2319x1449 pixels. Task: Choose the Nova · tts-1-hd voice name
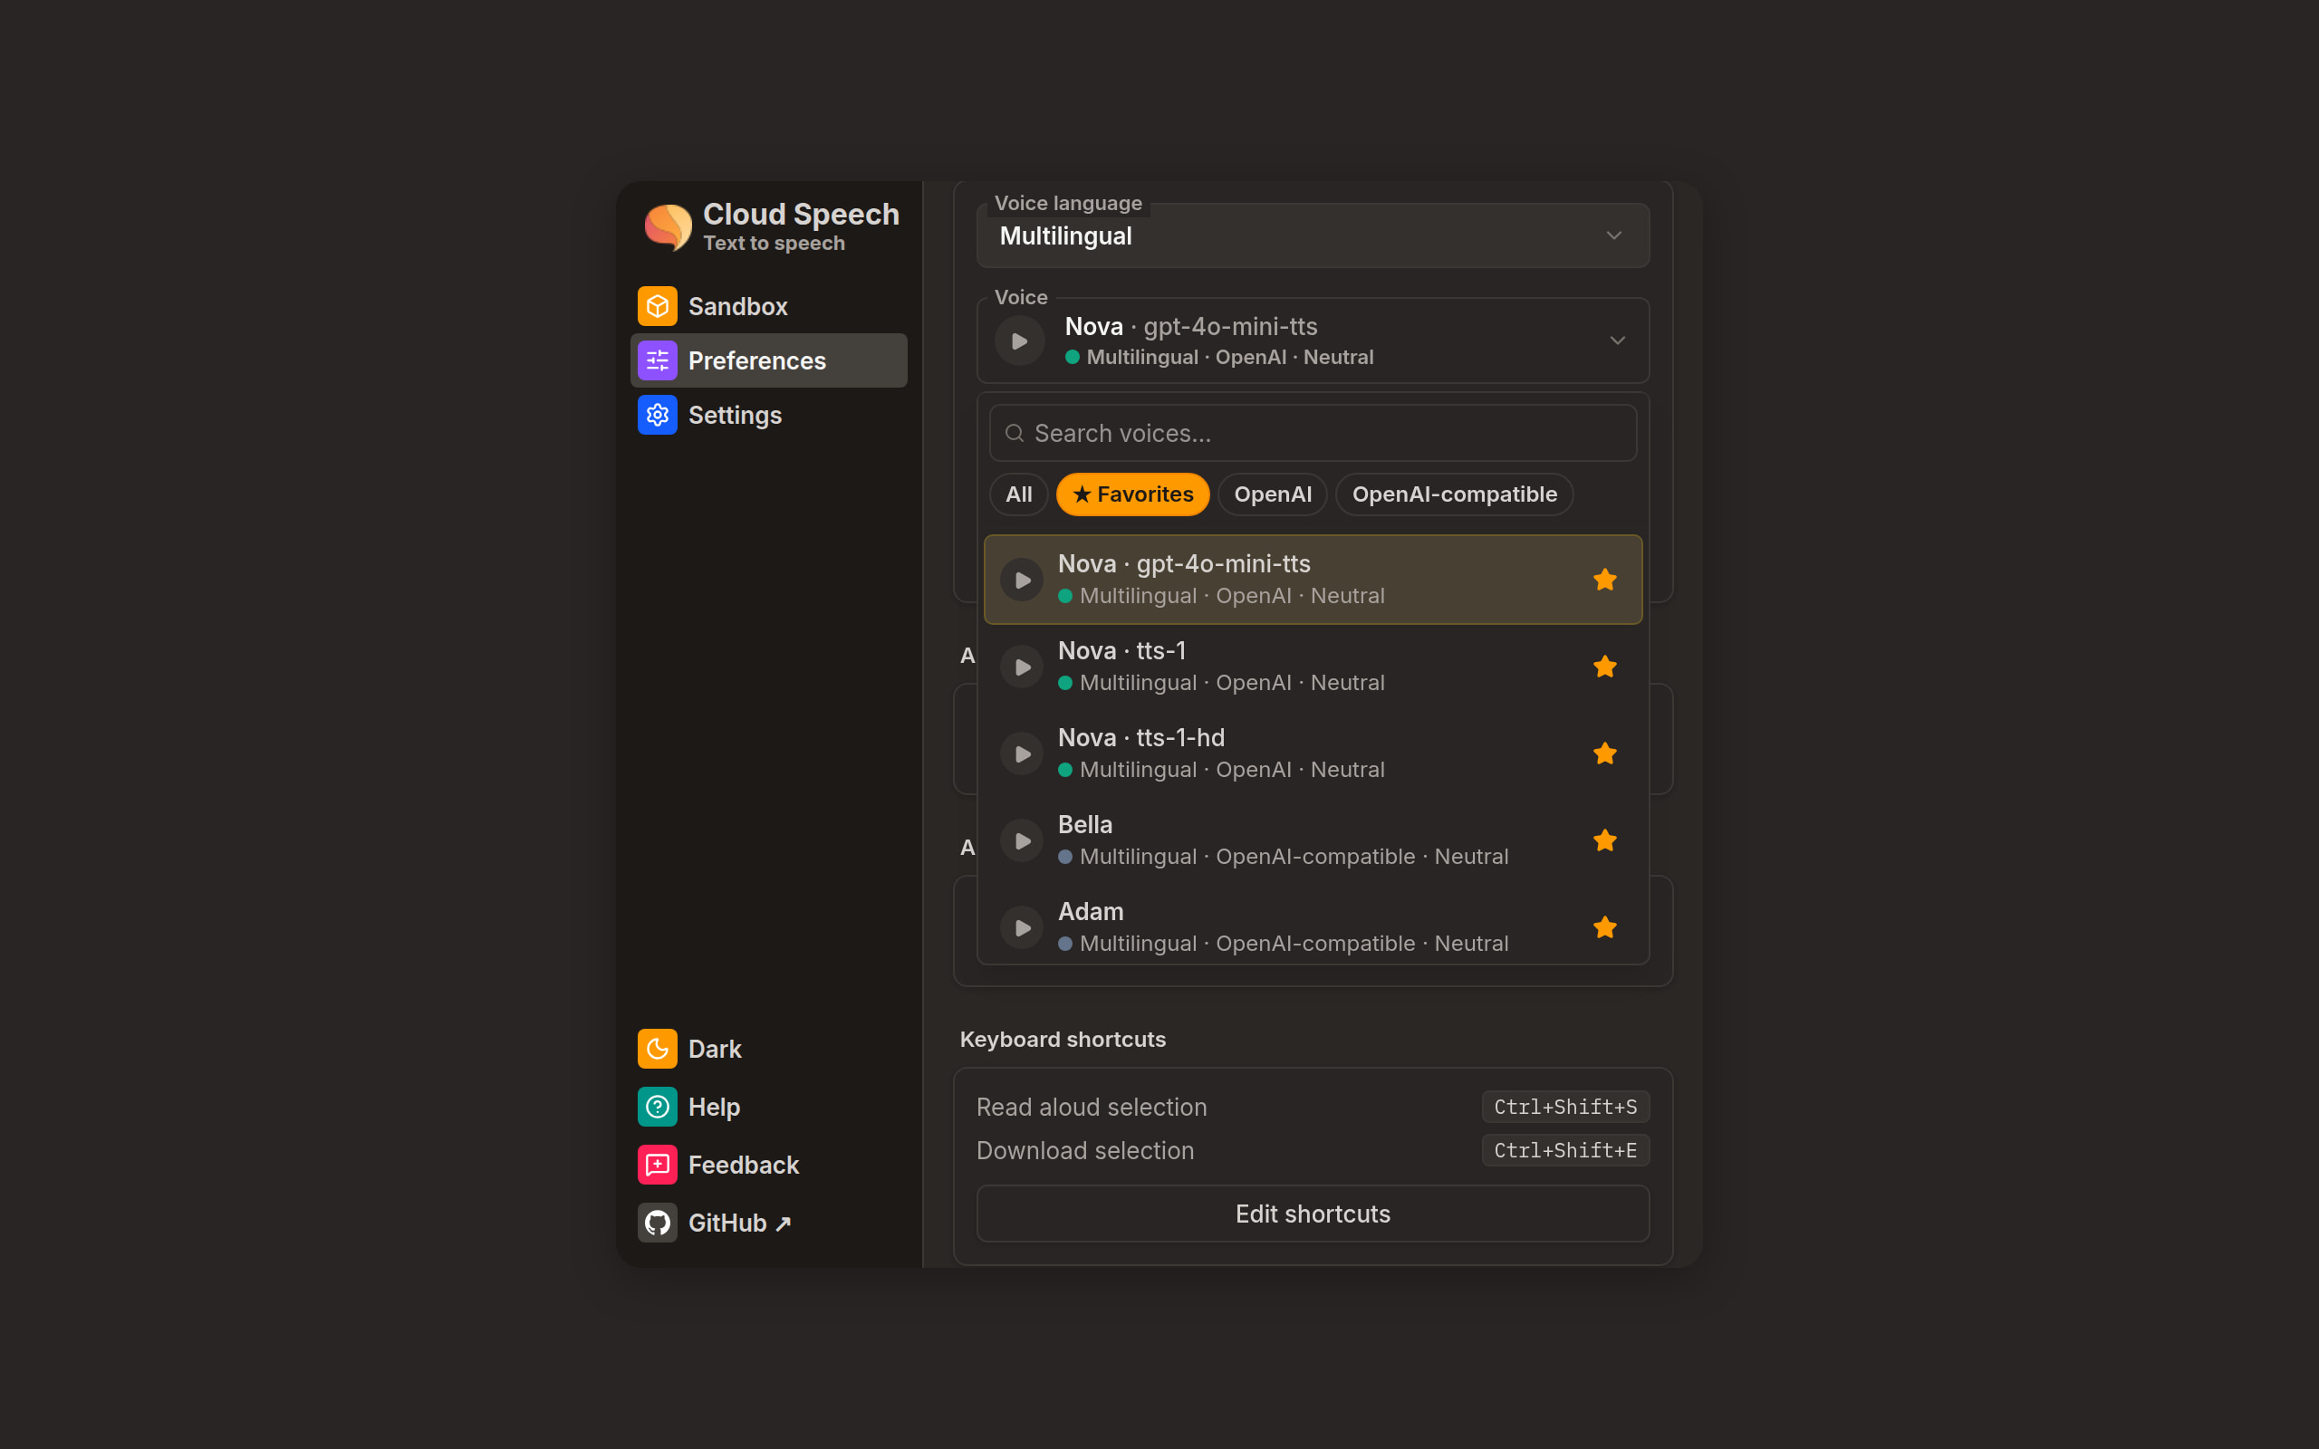[1141, 738]
